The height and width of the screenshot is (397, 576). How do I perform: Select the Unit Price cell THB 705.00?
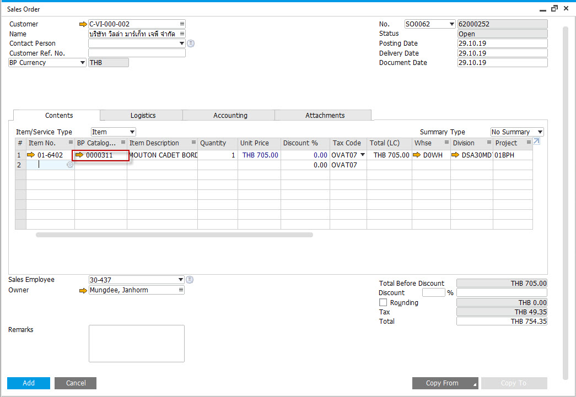click(x=260, y=155)
